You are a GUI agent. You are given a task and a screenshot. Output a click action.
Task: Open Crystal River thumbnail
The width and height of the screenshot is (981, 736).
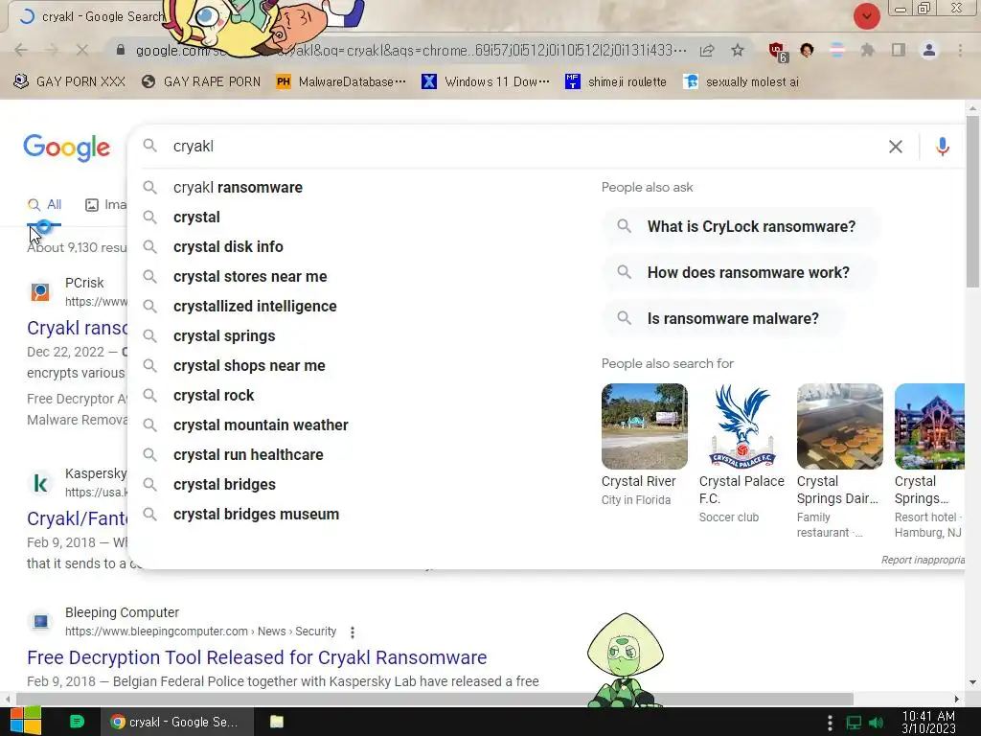(x=645, y=426)
